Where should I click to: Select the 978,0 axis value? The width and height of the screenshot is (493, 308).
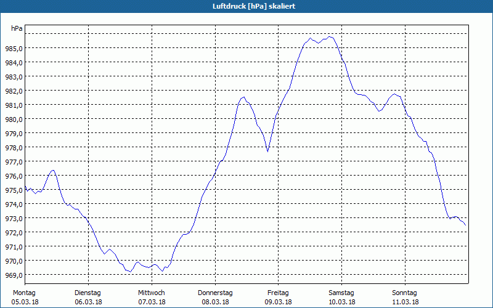pos(14,147)
